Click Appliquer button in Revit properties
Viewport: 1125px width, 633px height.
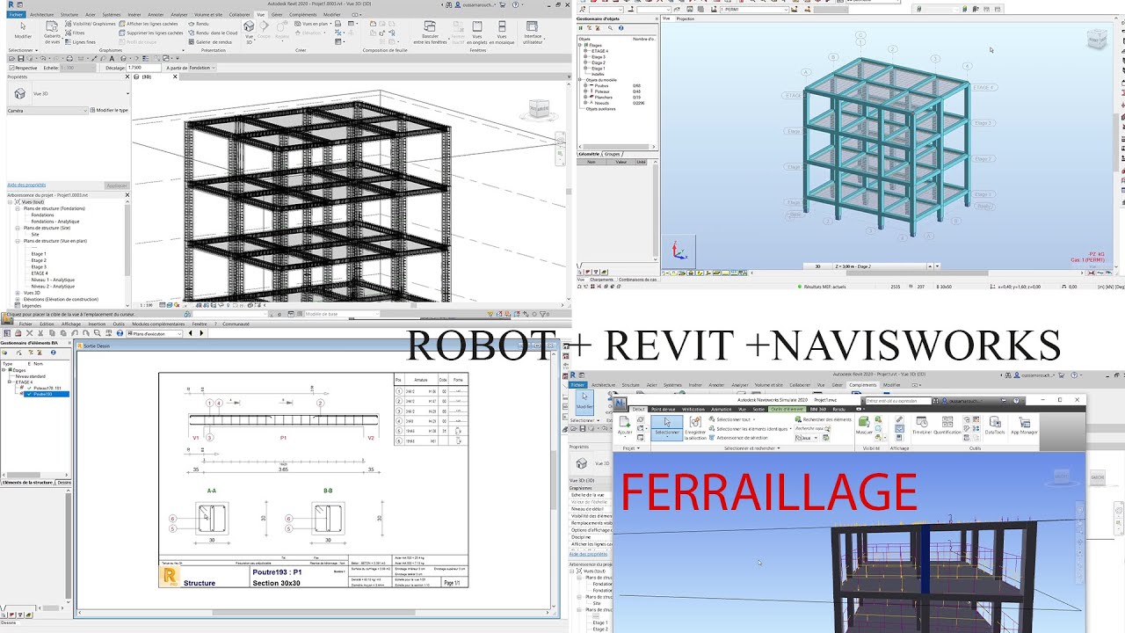pos(116,186)
